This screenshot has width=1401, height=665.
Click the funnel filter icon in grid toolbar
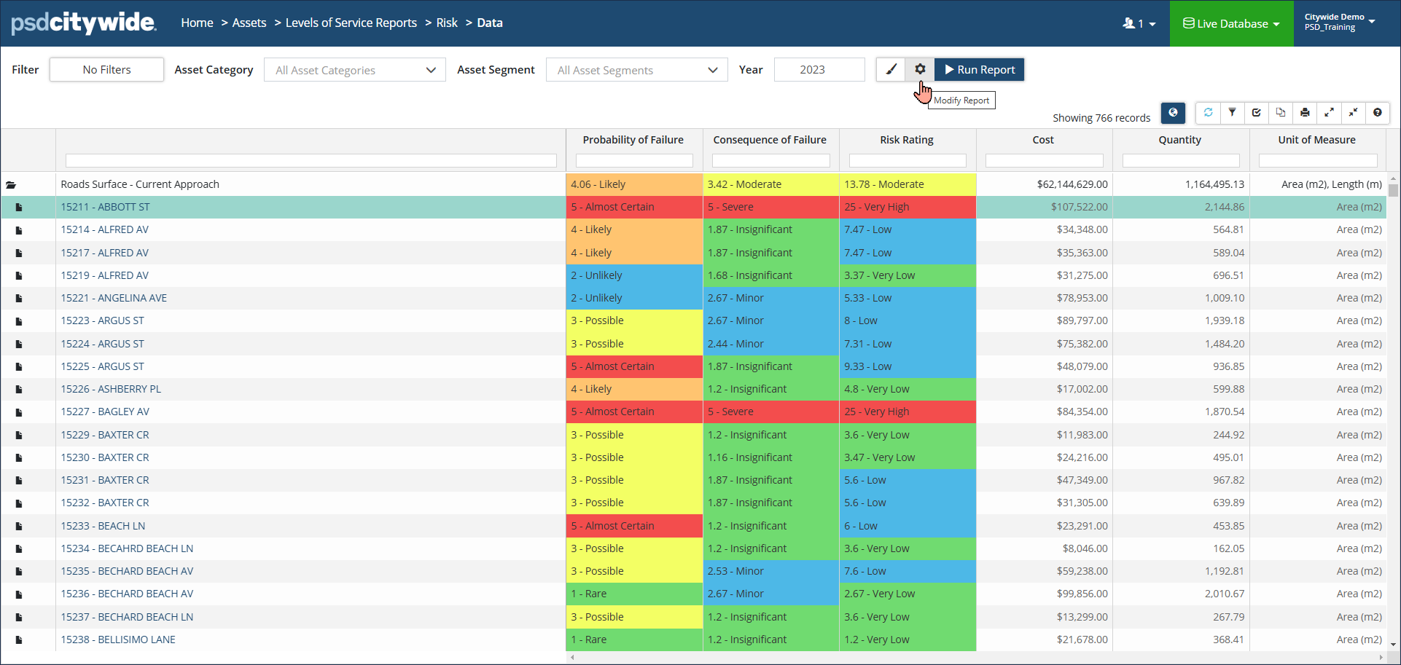[x=1232, y=113]
